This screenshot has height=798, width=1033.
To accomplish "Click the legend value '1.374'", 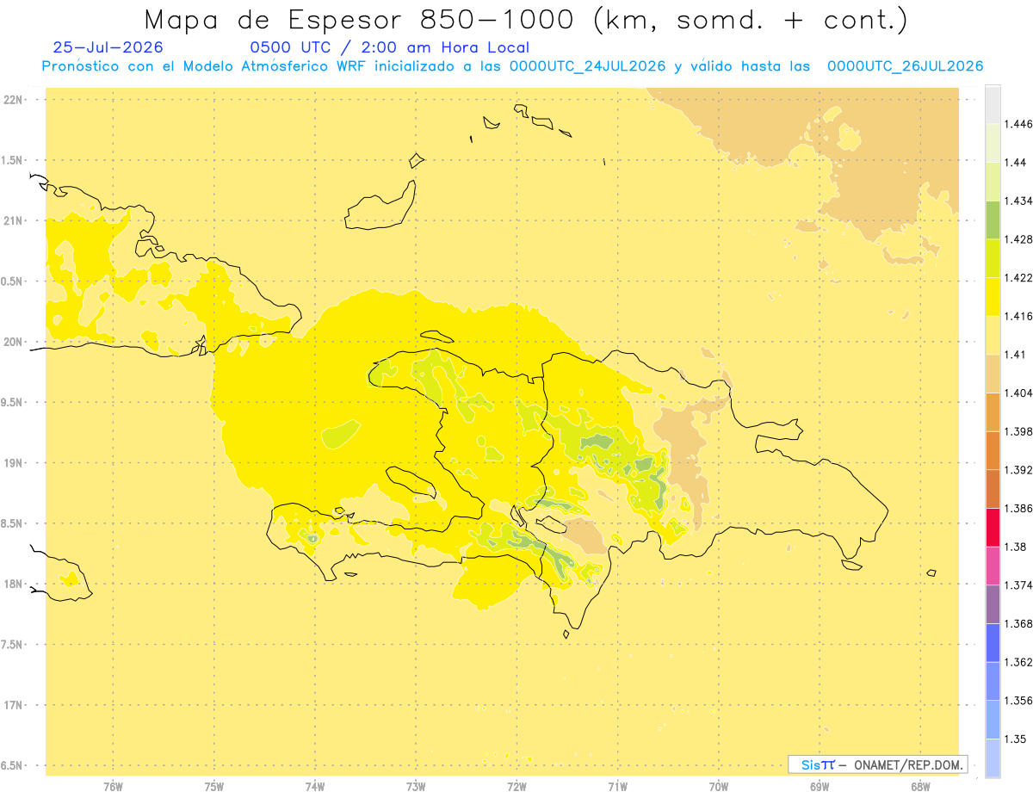I will pos(1018,585).
